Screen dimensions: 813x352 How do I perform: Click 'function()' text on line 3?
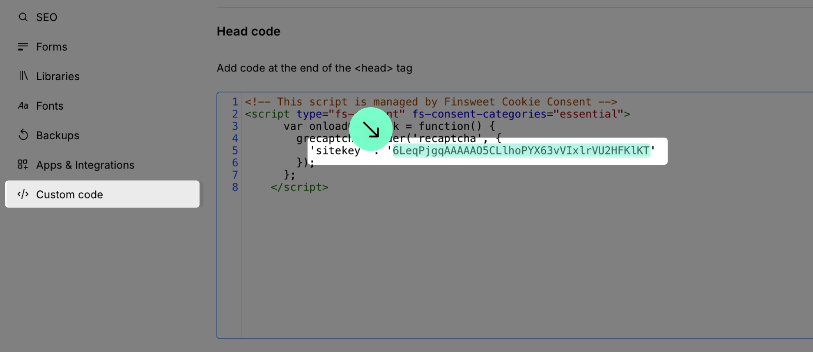(x=450, y=127)
